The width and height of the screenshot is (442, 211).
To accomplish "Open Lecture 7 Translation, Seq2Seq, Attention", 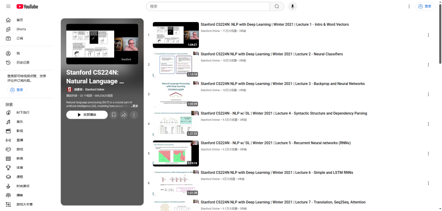I will pyautogui.click(x=283, y=202).
